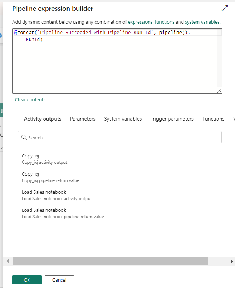Open the functions help link
Image resolution: width=235 pixels, height=288 pixels.
pyautogui.click(x=165, y=22)
